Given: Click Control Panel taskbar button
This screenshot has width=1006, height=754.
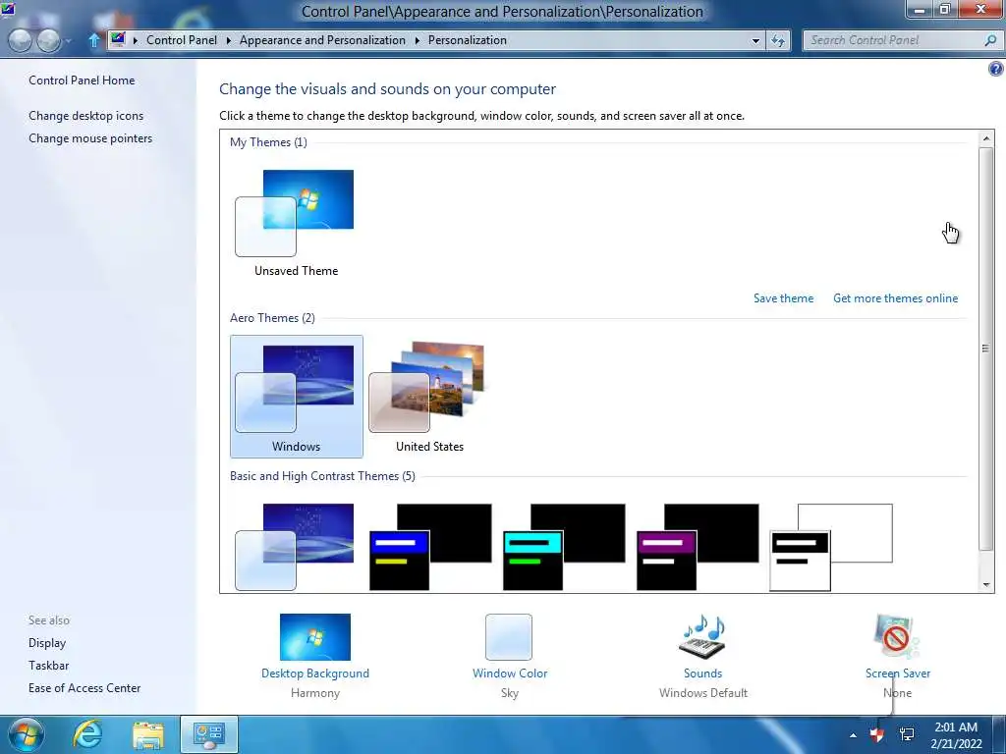Looking at the screenshot, I should pos(208,734).
